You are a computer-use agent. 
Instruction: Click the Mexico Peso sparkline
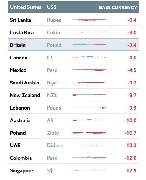tap(89, 70)
